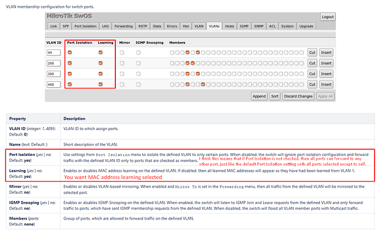Enable IGMP Snooping for VLAN 200

[138, 63]
